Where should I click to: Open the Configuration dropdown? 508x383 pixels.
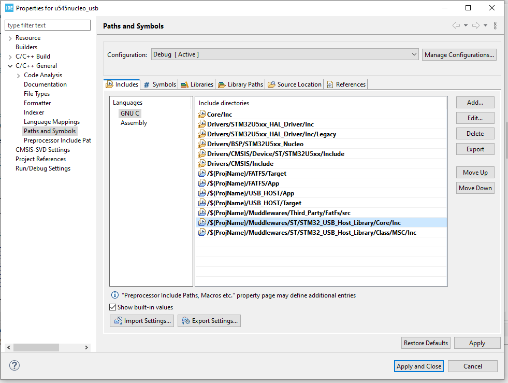pos(284,54)
